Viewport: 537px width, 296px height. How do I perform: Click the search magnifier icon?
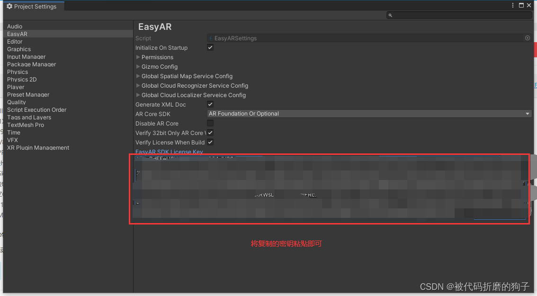click(390, 16)
